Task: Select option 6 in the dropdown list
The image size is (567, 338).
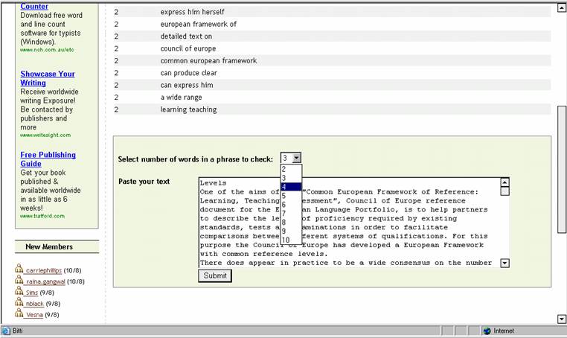Action: click(291, 205)
